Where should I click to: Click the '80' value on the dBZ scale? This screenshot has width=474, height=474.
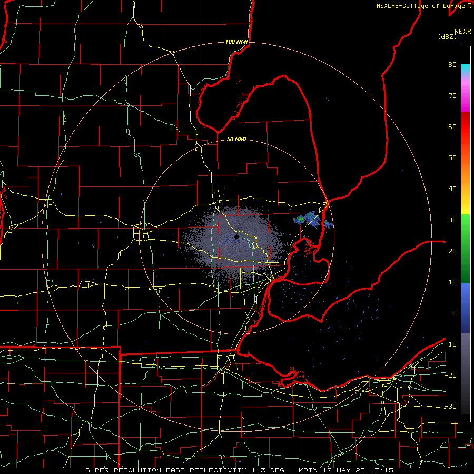click(452, 64)
